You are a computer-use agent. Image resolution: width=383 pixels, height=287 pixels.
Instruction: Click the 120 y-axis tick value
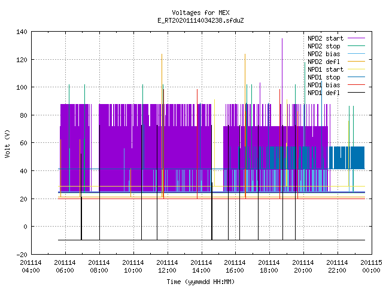(22, 60)
